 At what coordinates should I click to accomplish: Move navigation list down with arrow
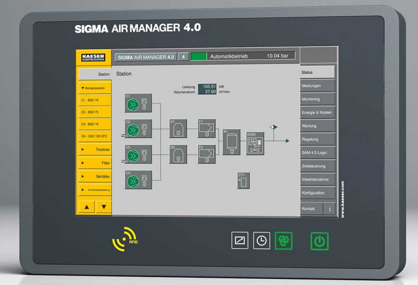pyautogui.click(x=104, y=207)
